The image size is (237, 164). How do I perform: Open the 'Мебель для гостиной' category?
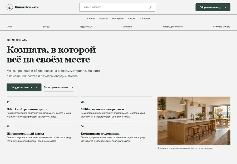click(x=172, y=27)
